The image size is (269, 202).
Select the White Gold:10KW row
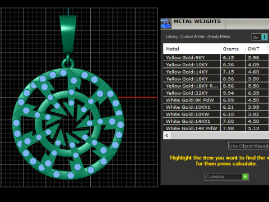tap(216, 114)
